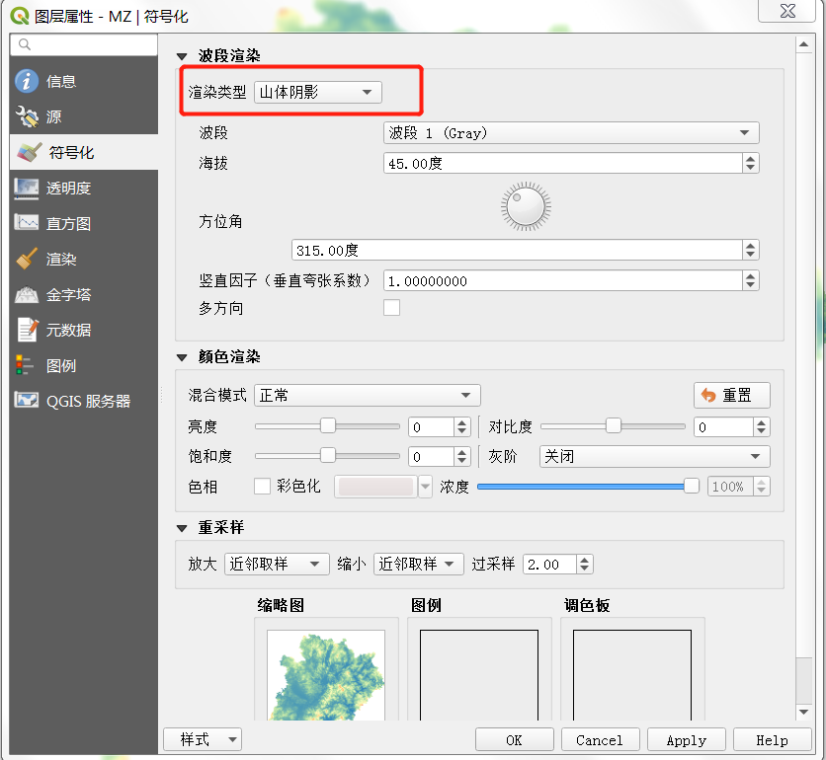Enable the 多方向 multidirectional checkbox

(x=392, y=308)
